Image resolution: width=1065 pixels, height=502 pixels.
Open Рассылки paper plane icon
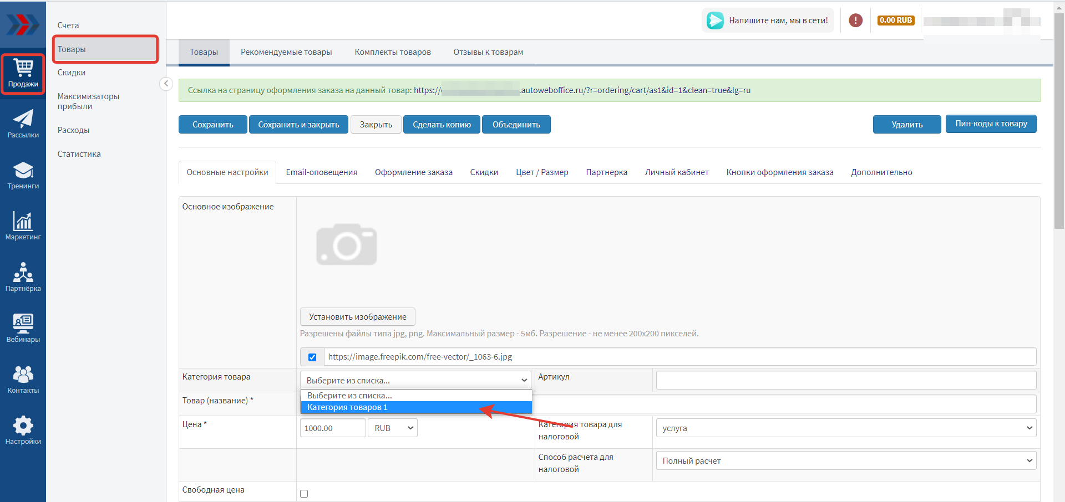23,124
